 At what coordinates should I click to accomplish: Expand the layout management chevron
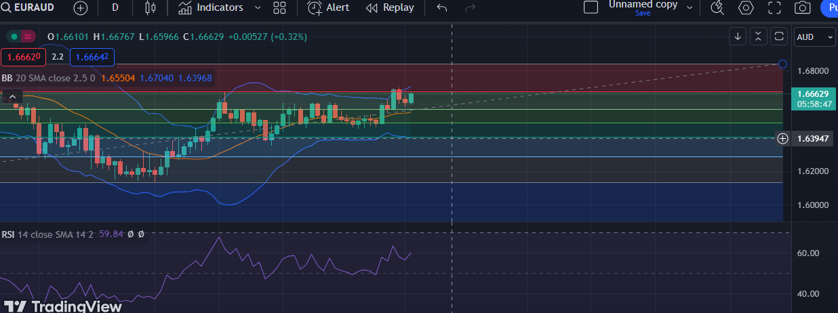coord(690,7)
